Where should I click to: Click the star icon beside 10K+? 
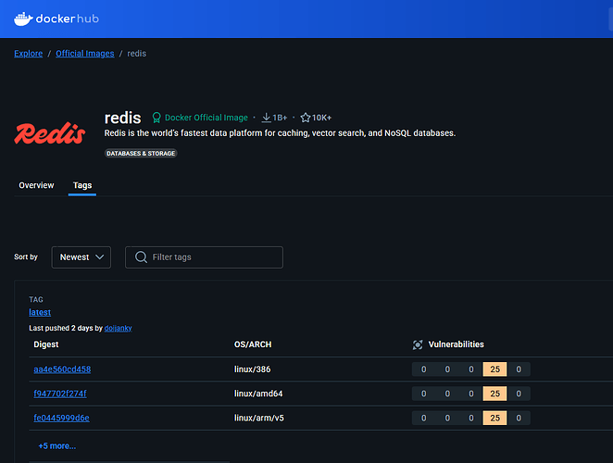pos(306,118)
